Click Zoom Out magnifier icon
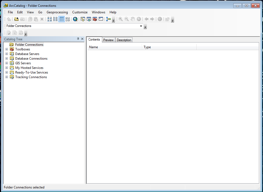263x192 pixels. tap(126, 19)
